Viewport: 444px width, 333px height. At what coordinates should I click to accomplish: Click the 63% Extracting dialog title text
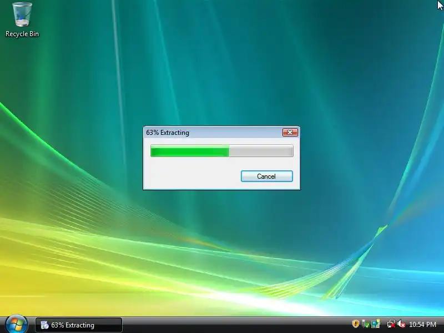[x=168, y=133]
